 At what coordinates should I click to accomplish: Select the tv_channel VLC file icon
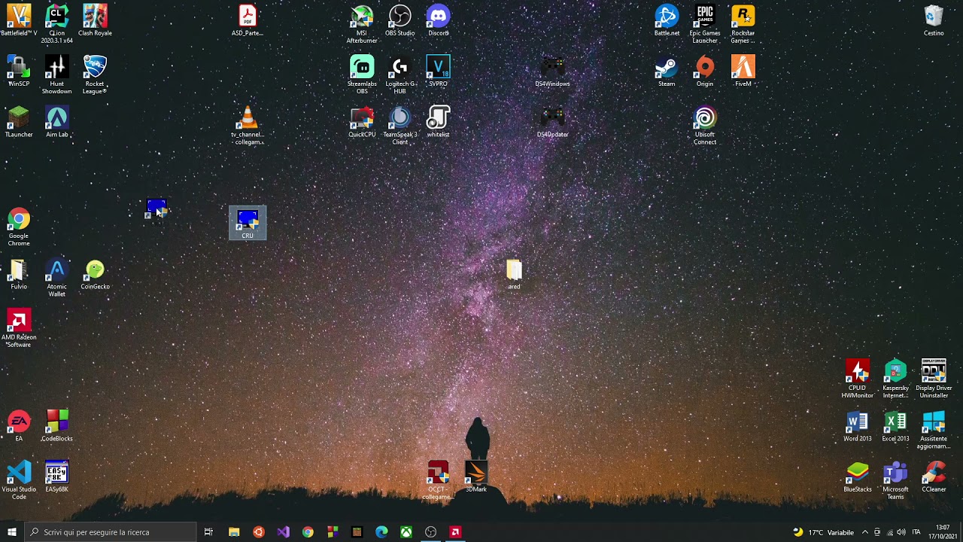[248, 125]
